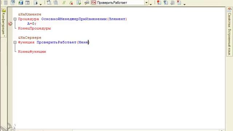Click the ОсновнойМенеджерПриИзменении procedure name

74,19
